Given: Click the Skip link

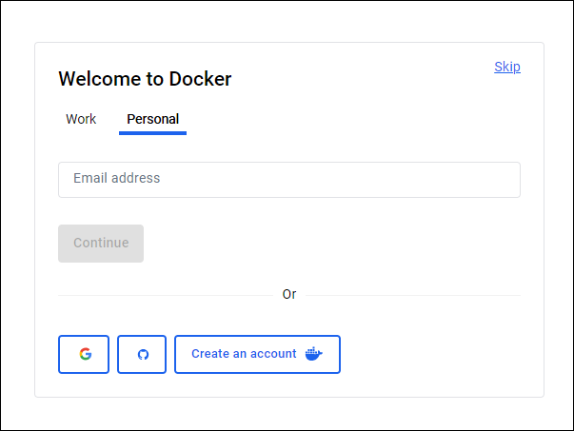Looking at the screenshot, I should (507, 67).
